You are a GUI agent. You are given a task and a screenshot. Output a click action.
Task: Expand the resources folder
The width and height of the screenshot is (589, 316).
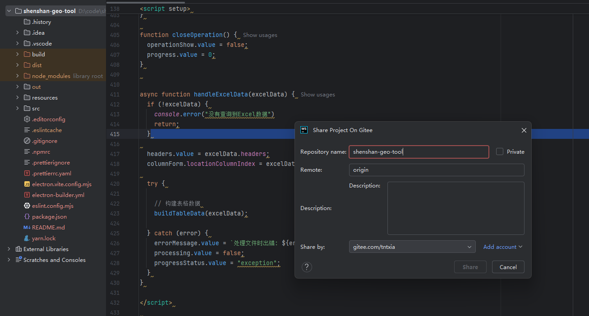(18, 98)
